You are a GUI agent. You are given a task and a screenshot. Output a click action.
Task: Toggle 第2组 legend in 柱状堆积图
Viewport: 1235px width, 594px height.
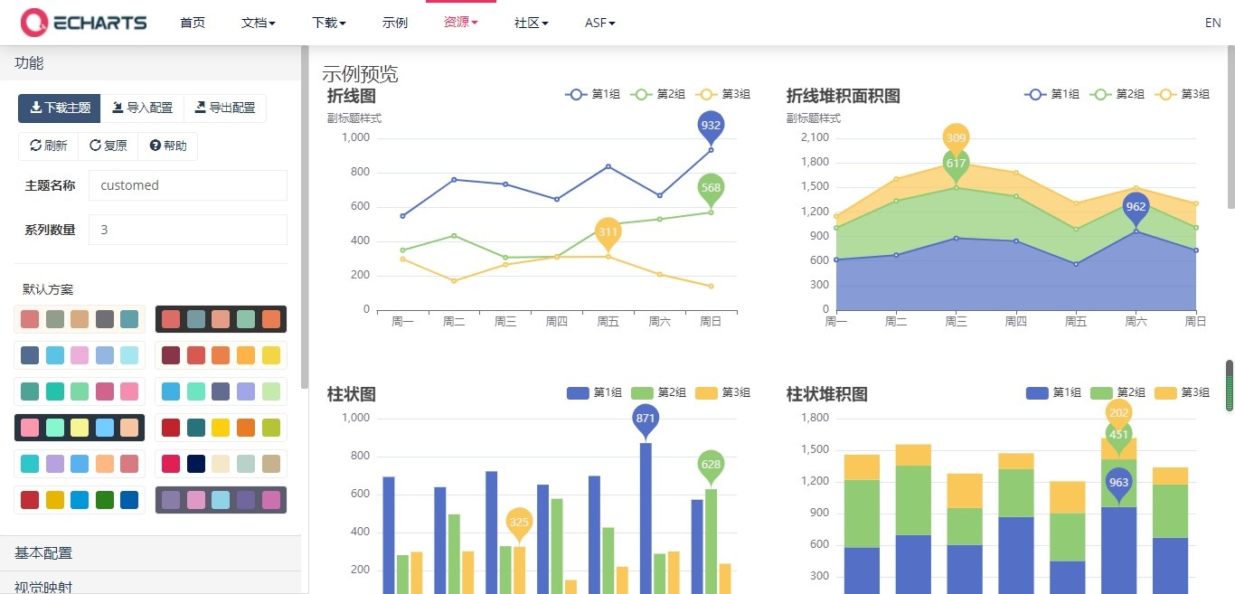point(1117,392)
